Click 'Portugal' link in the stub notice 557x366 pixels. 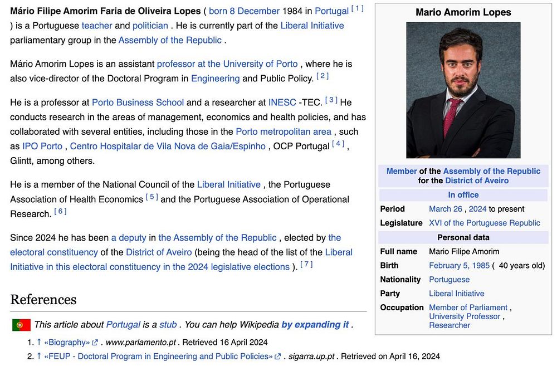coord(123,325)
